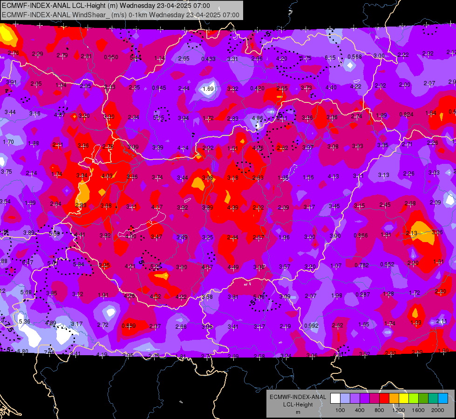The height and width of the screenshot is (419, 456).
Task: Click the dark green legend swatch
Action: click(423, 399)
